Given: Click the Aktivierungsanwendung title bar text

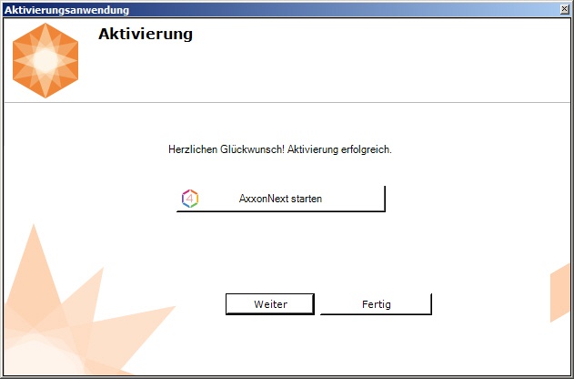Looking at the screenshot, I should [x=66, y=10].
